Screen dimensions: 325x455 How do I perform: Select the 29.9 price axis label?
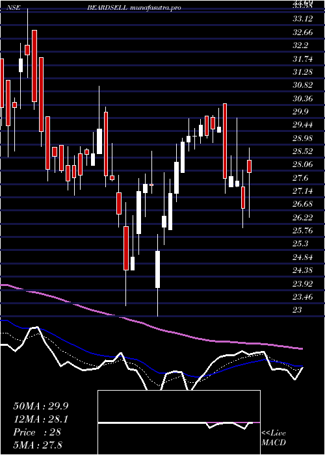click(x=300, y=112)
